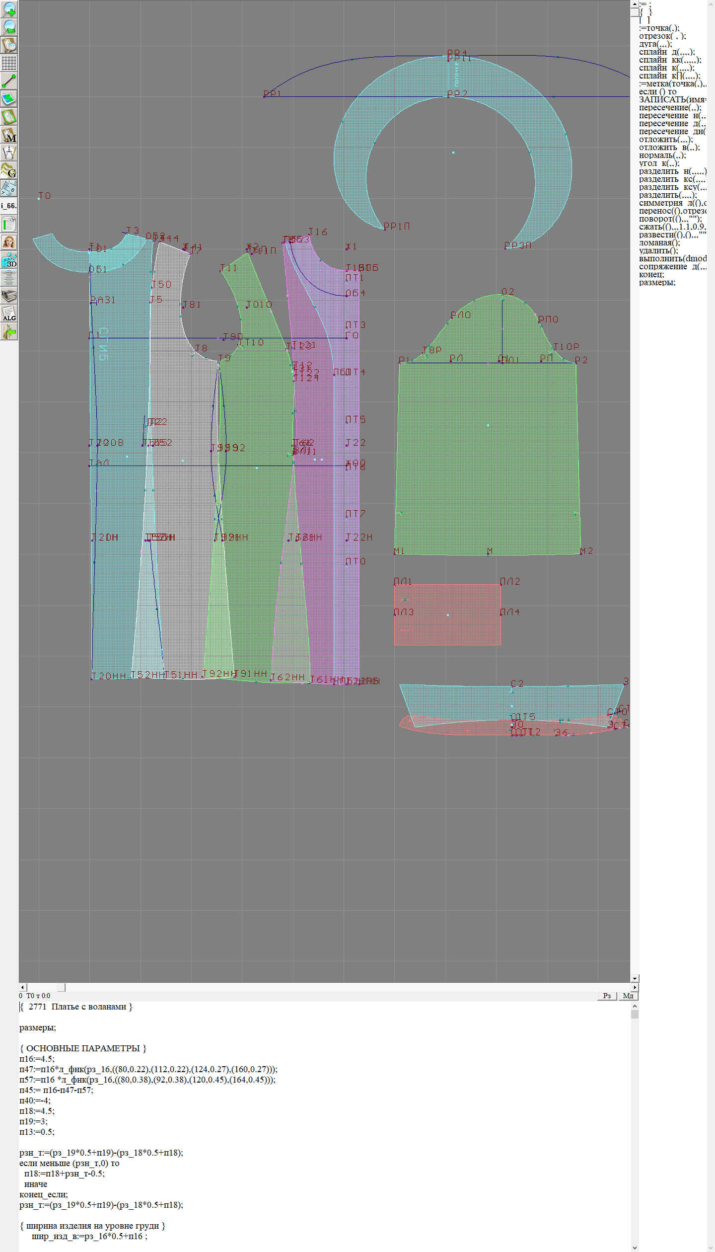The image size is (715, 1252).
Task: Click the i_66. label button in toolbar
Action: (9, 206)
